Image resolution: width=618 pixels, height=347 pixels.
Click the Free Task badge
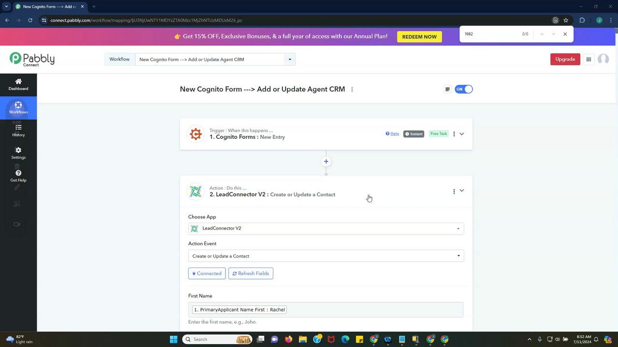pyautogui.click(x=438, y=134)
